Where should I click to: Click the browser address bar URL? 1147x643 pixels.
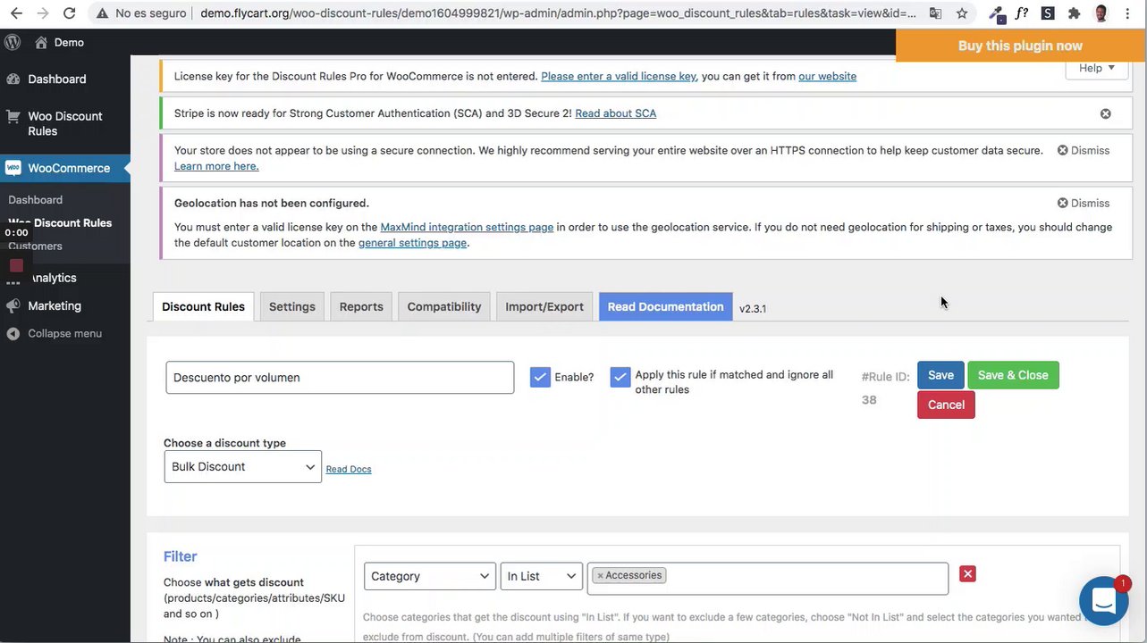tap(558, 13)
